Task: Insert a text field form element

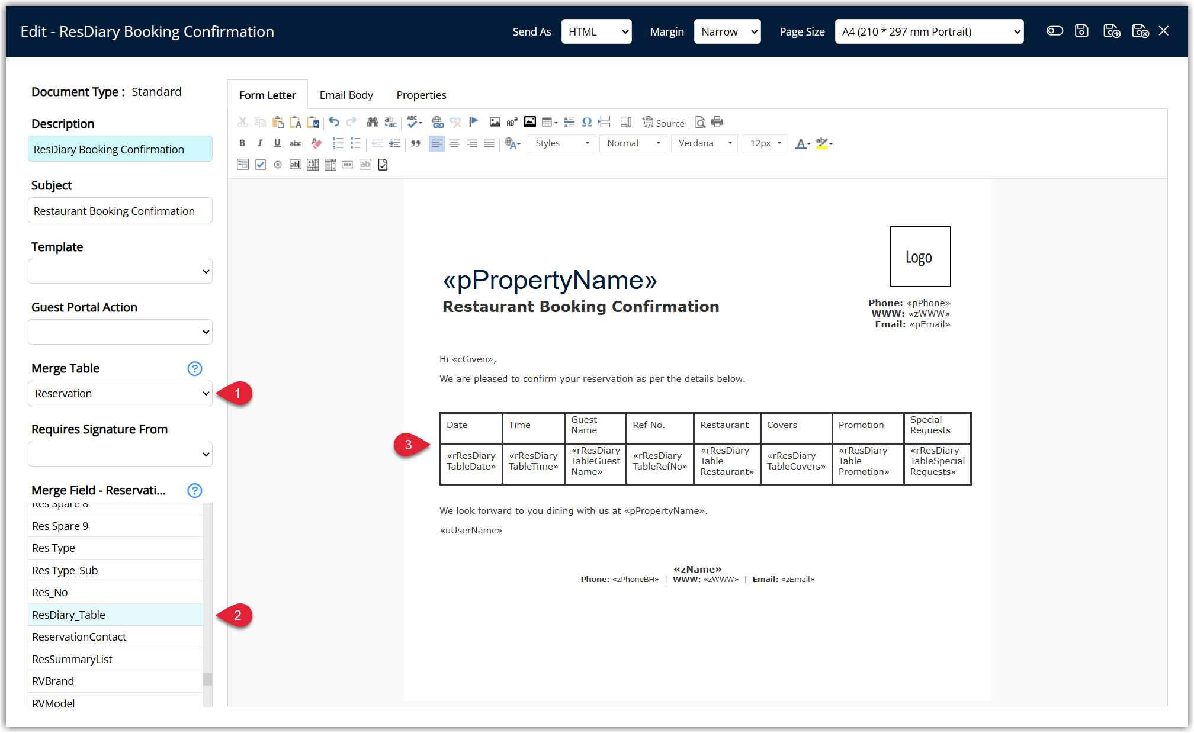Action: [295, 165]
